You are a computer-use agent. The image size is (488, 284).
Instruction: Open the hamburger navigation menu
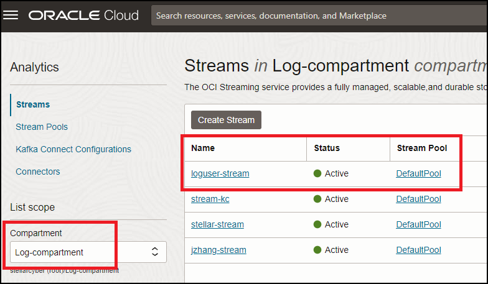click(11, 16)
